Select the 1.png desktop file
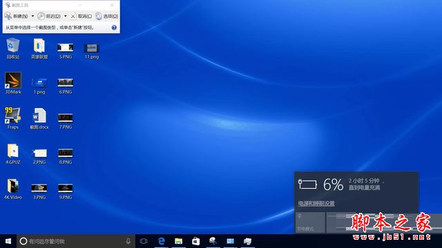442x248 pixels. (x=39, y=85)
